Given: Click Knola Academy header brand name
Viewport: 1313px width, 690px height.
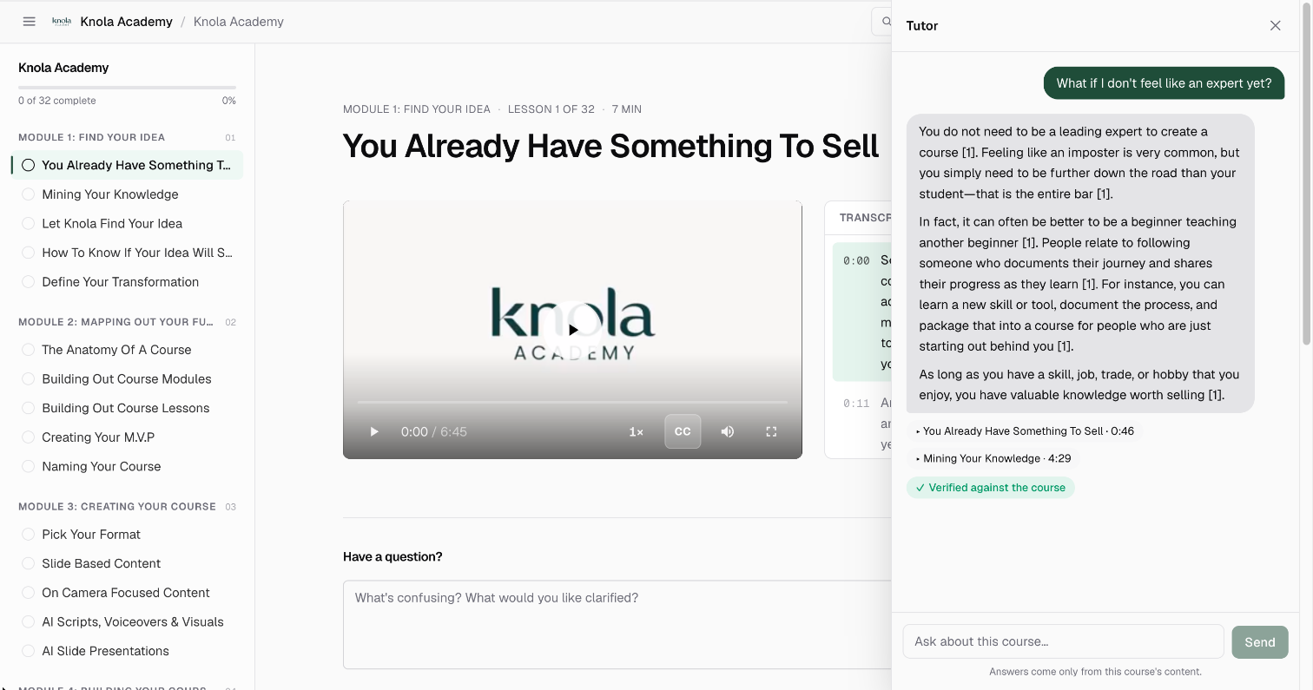Looking at the screenshot, I should coord(126,22).
